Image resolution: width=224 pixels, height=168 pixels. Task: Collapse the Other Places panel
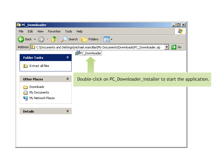(67, 79)
